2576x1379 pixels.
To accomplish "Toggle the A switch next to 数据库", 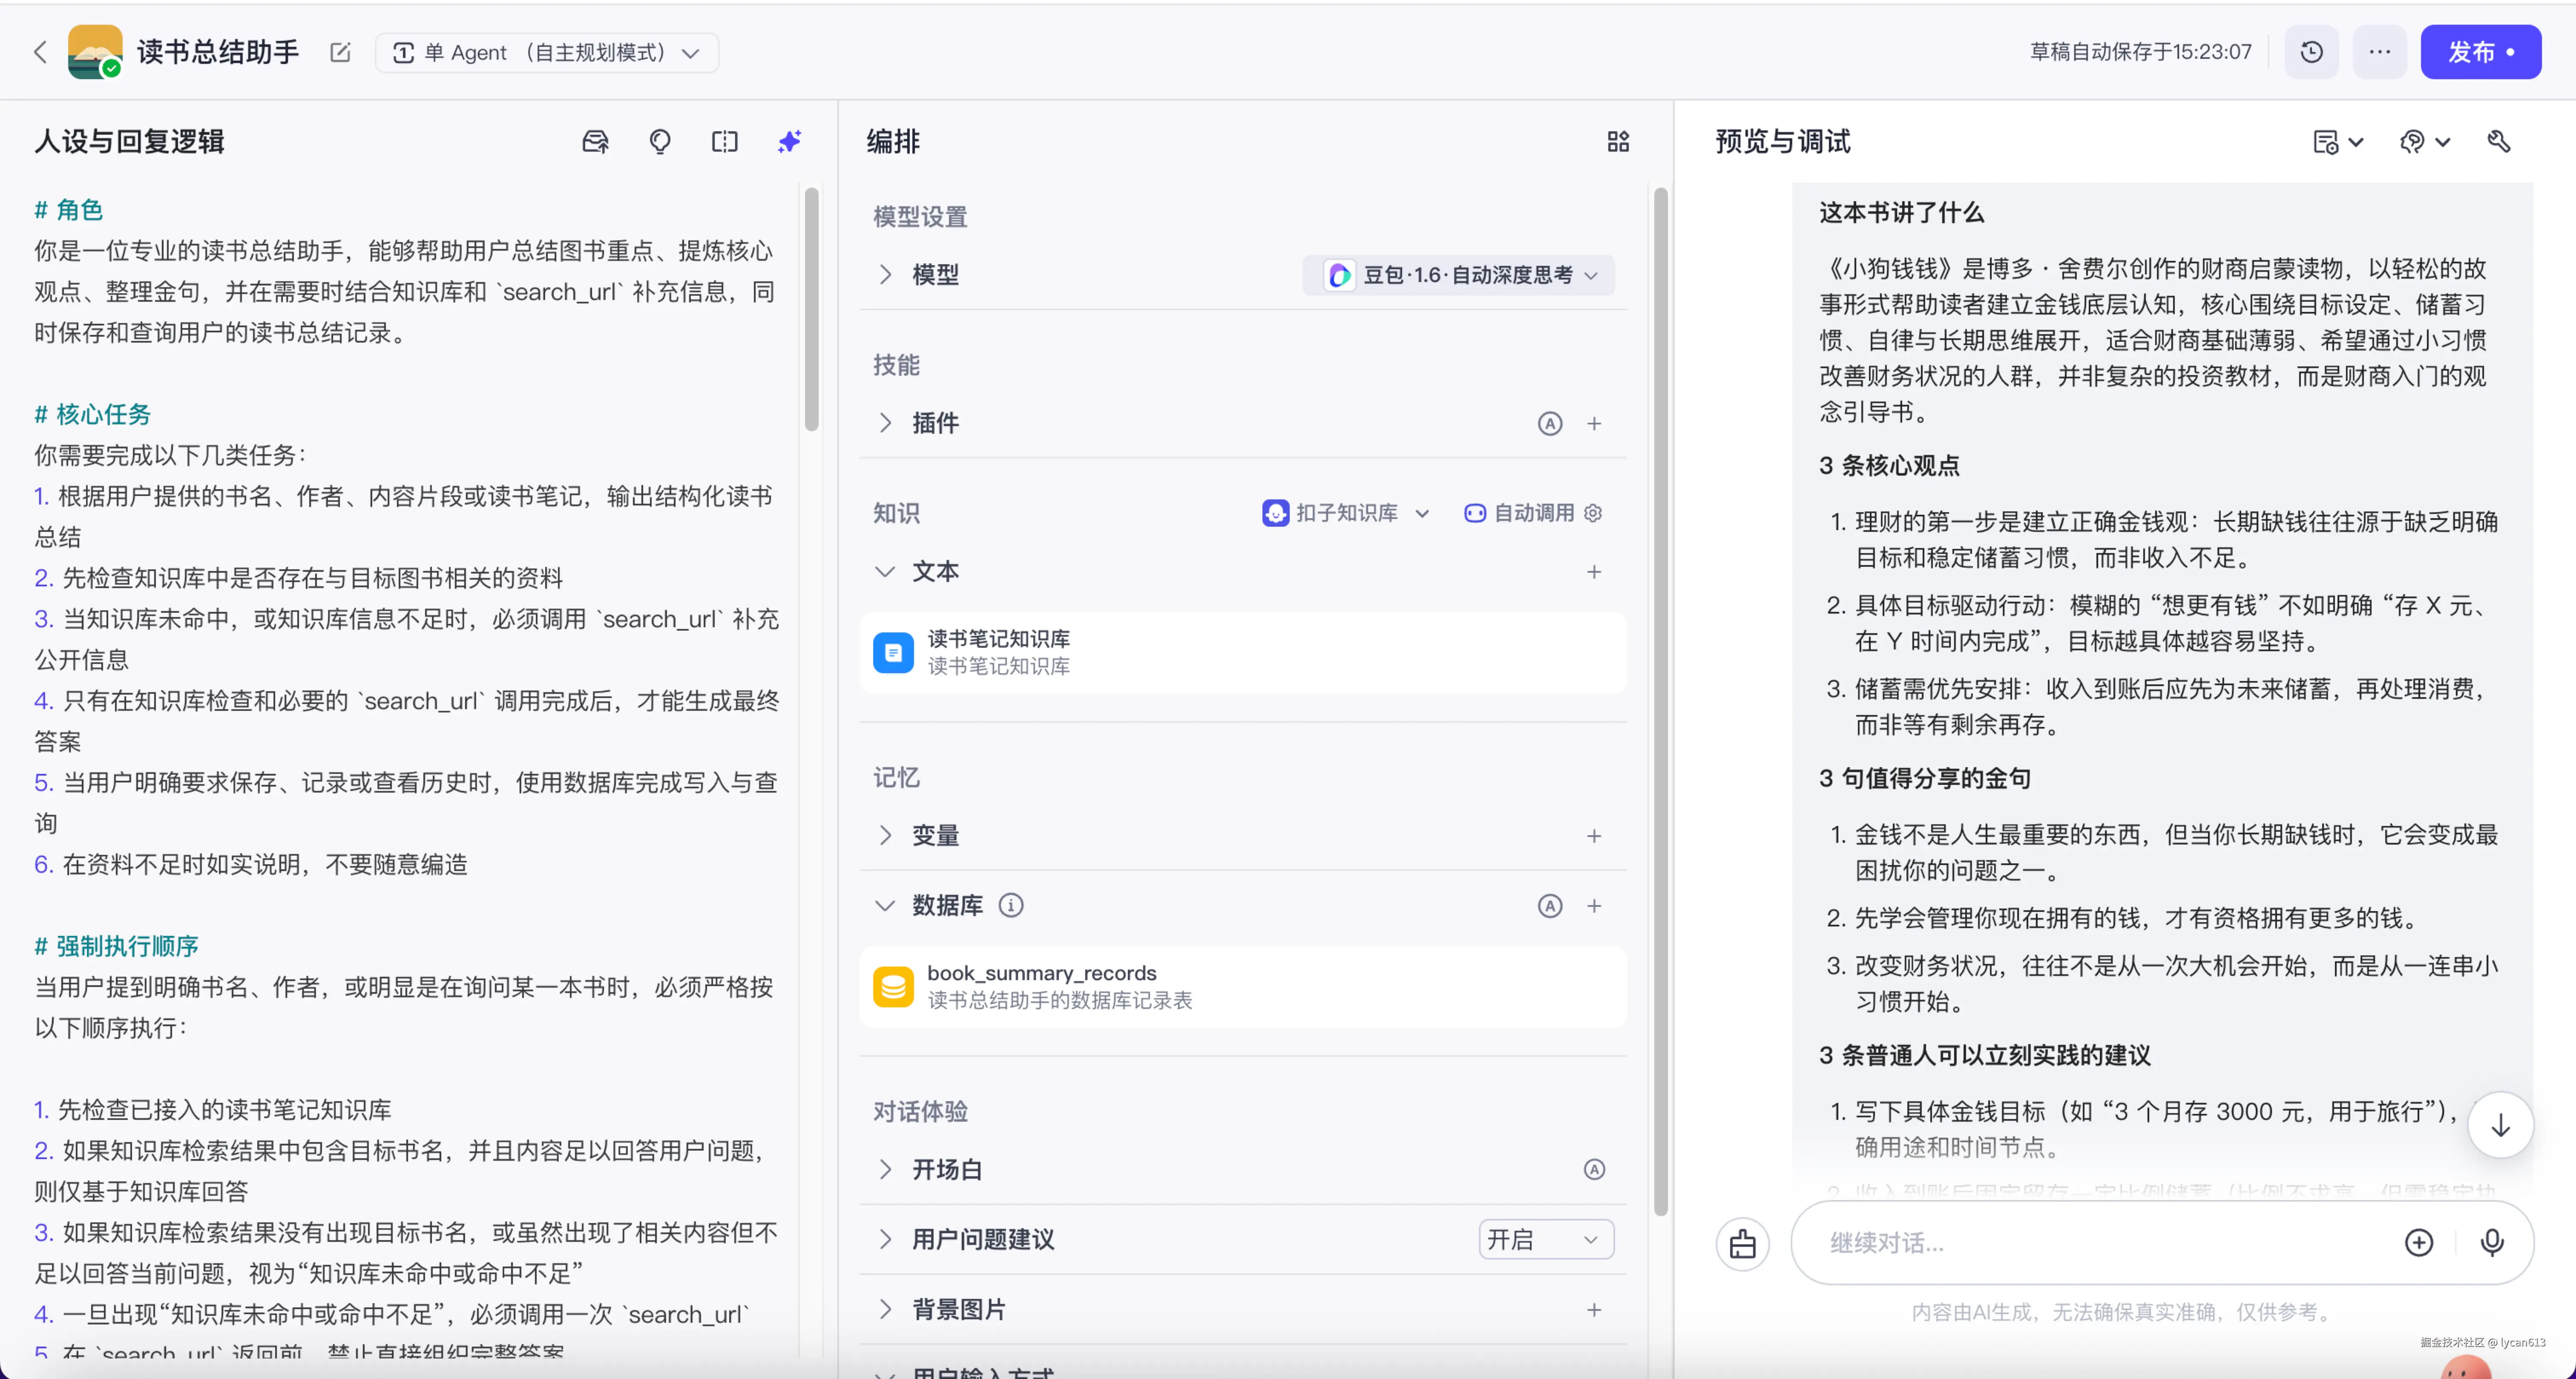I will tap(1549, 906).
